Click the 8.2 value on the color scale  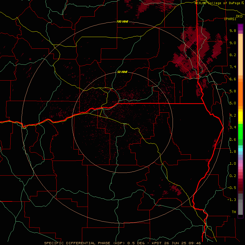pos(233,55)
